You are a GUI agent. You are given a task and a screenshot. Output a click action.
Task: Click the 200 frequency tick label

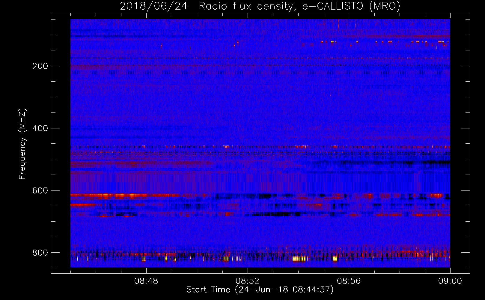coord(40,66)
